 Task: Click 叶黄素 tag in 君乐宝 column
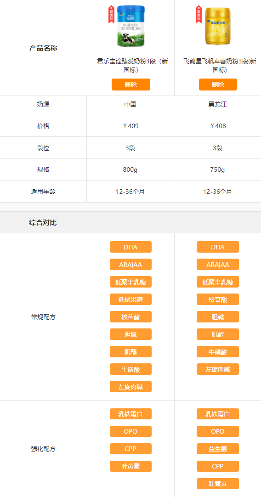coord(130,466)
